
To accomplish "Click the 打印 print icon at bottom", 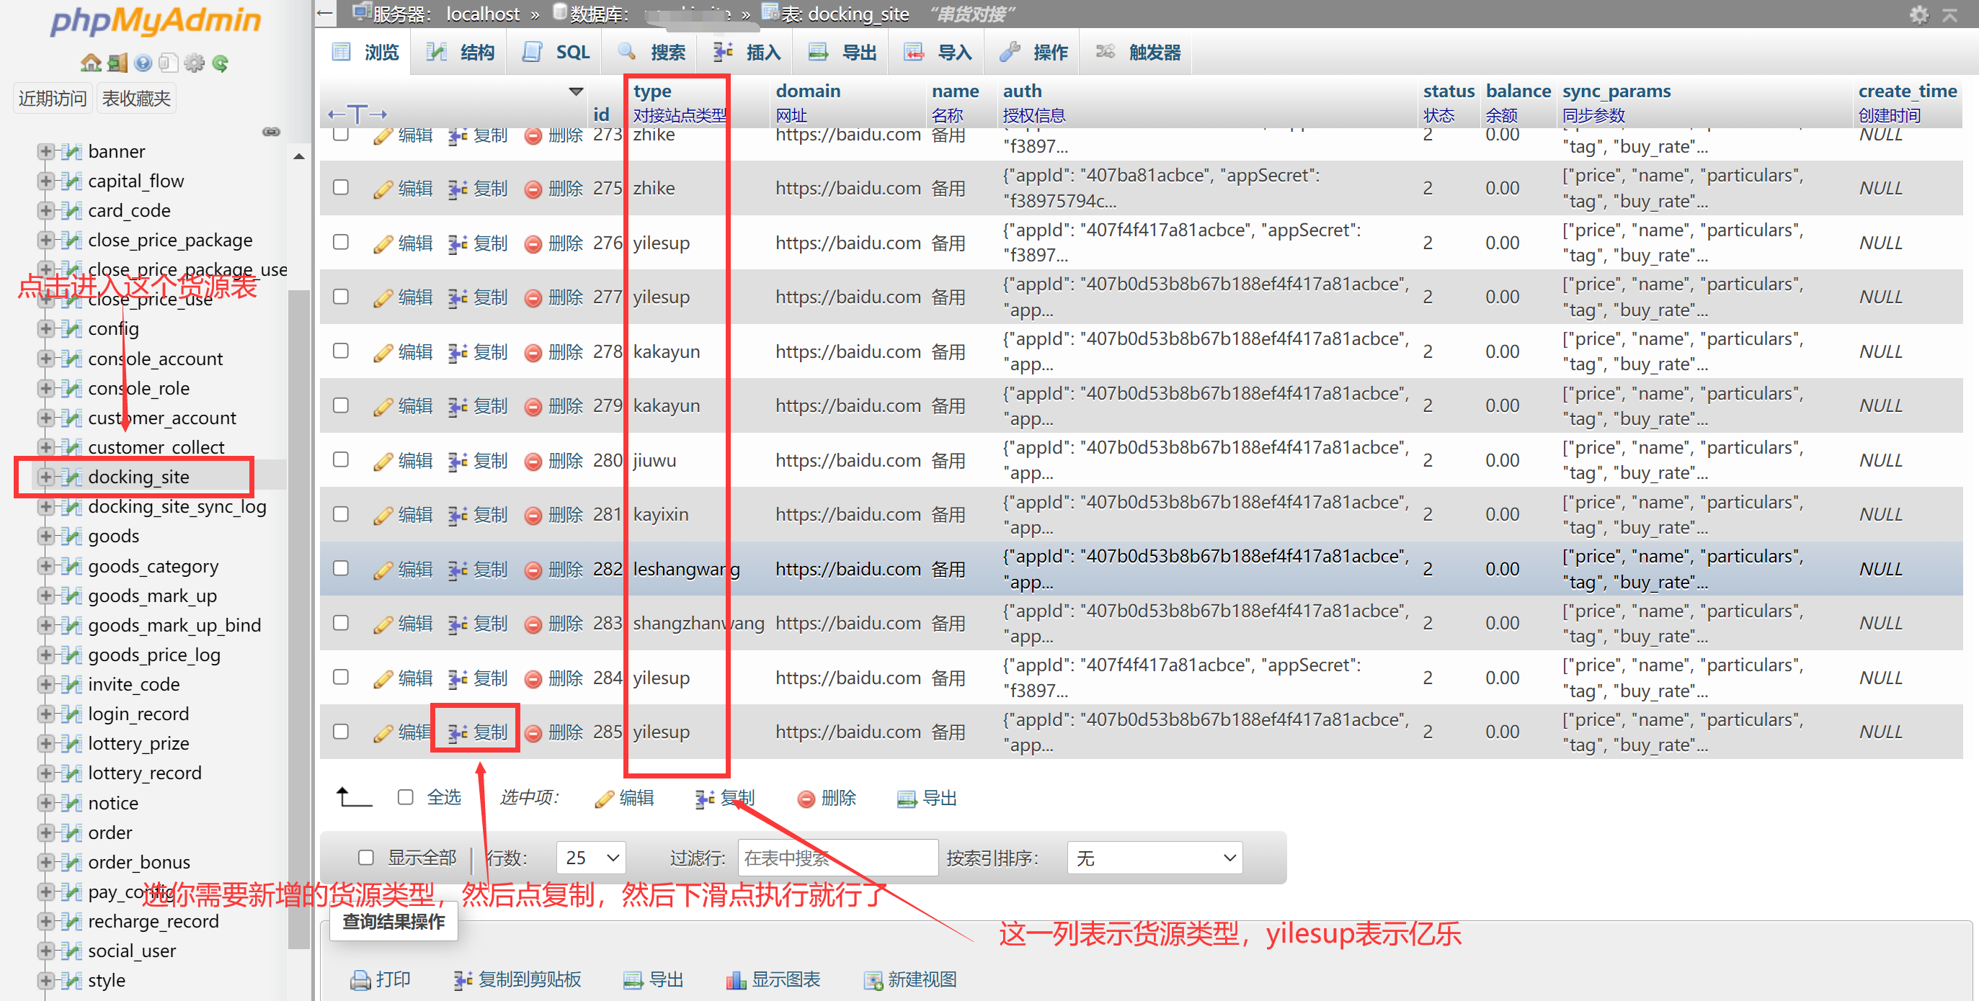I will (x=361, y=979).
